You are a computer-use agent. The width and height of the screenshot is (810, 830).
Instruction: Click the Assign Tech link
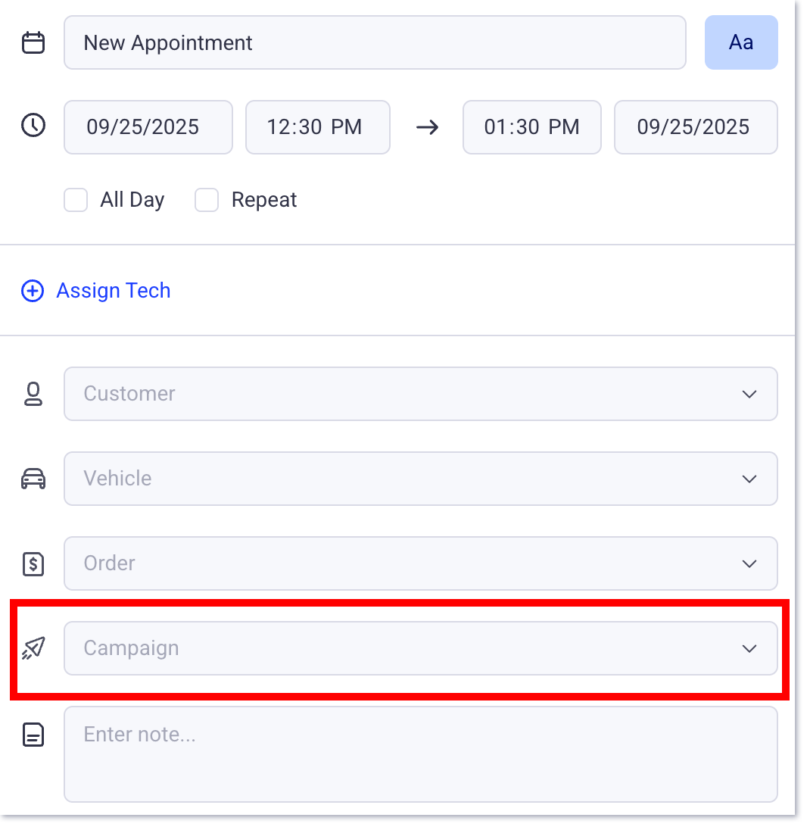pyautogui.click(x=113, y=291)
